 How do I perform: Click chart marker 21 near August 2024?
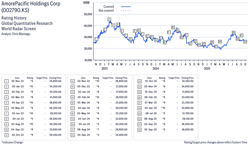(186, 35)
